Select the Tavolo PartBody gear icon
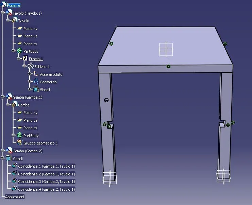The image size is (252, 205). point(20,51)
